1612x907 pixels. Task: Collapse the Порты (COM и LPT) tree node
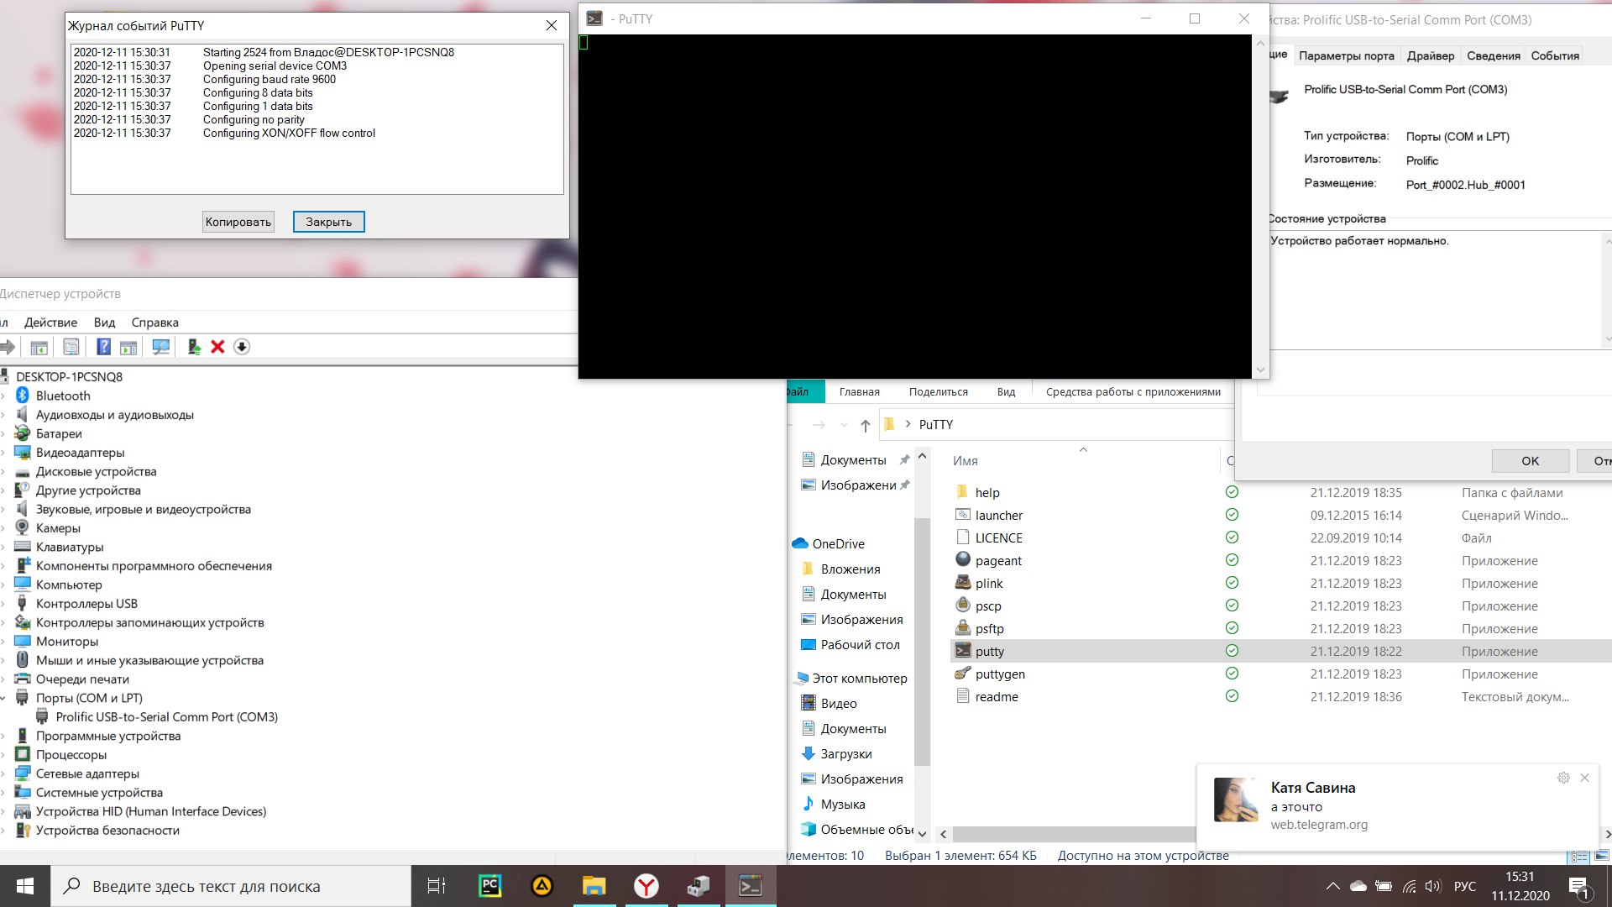tap(3, 698)
